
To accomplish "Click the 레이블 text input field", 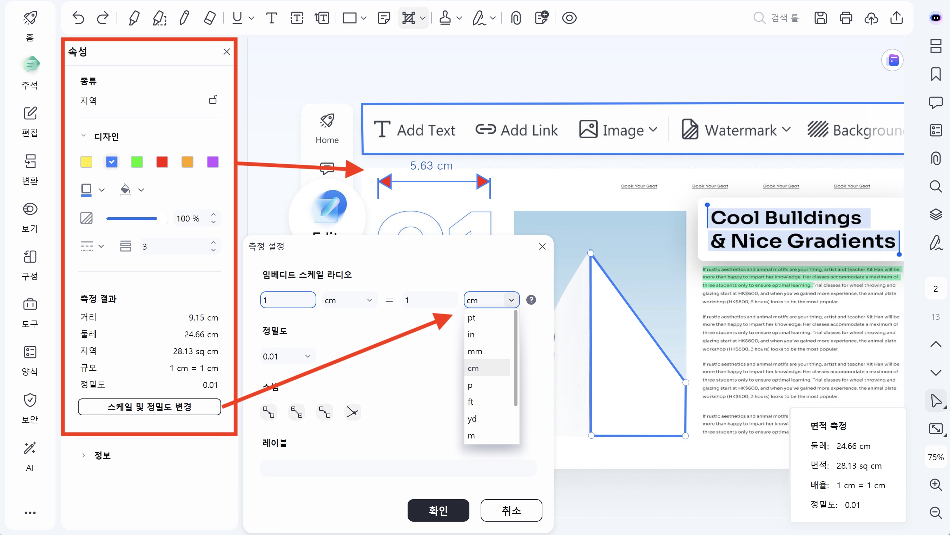I will (398, 468).
